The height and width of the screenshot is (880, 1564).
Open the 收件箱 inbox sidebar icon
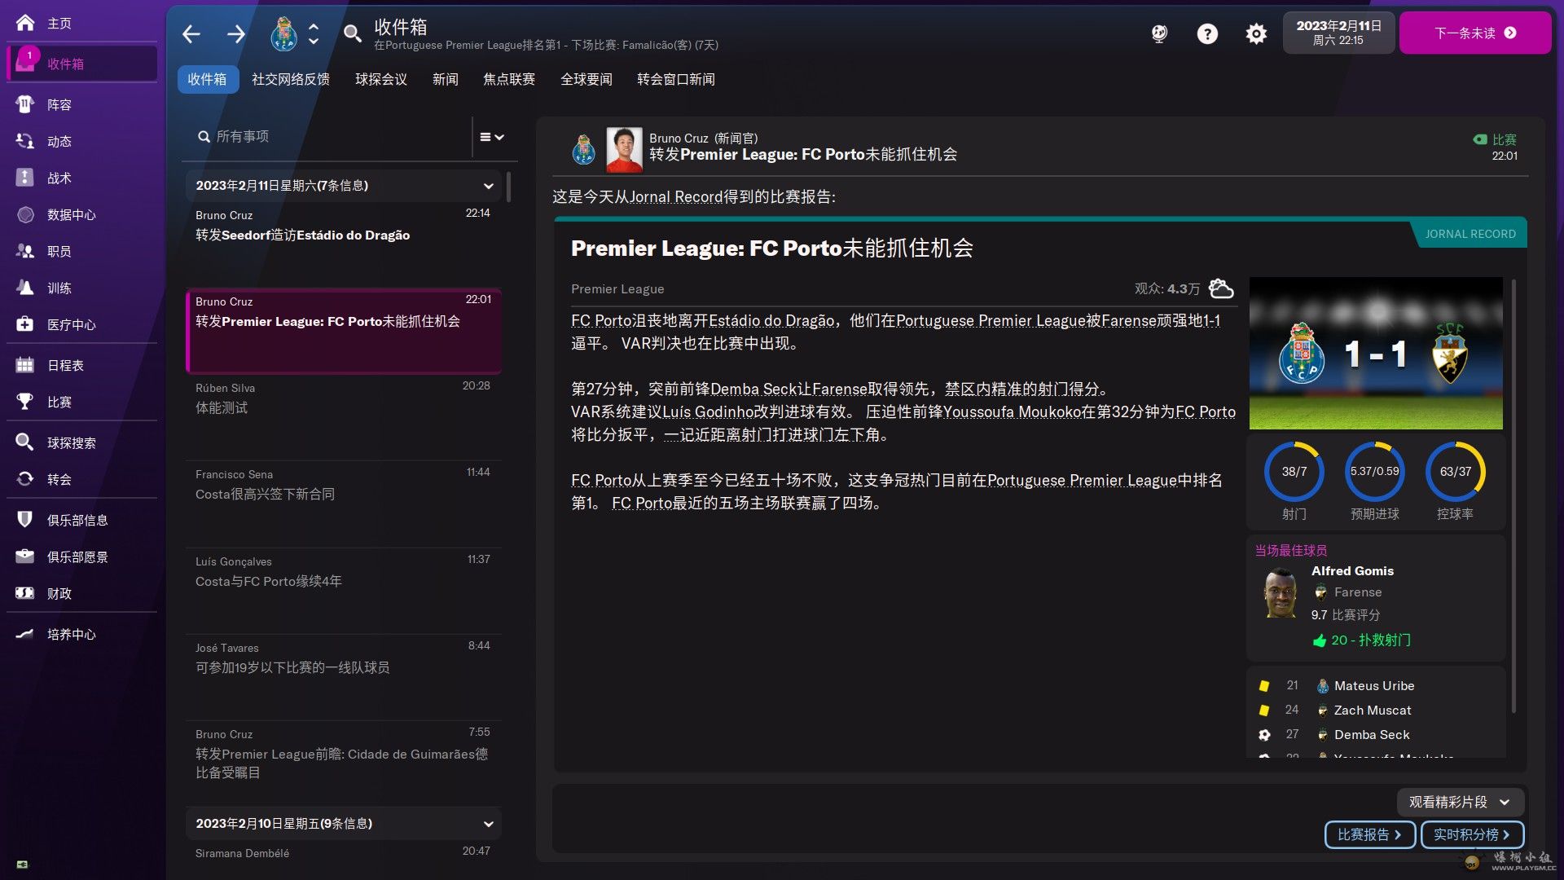tap(25, 62)
